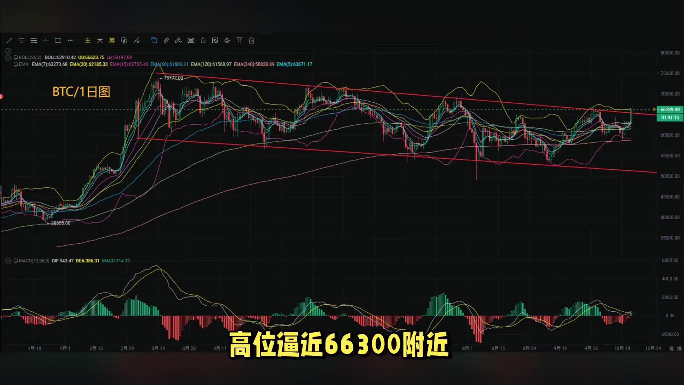This screenshot has width=684, height=385.
Task: Select the parallel lines drawing tool
Action: [x=33, y=41]
